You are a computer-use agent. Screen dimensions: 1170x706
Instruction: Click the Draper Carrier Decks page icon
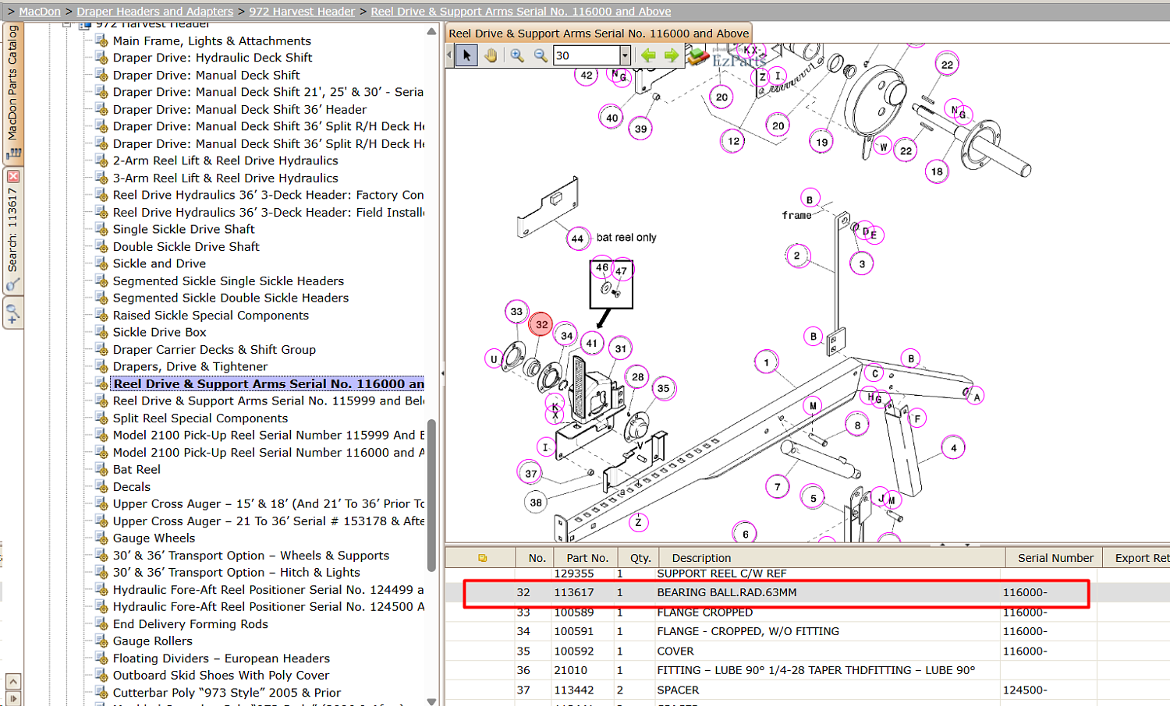(101, 349)
